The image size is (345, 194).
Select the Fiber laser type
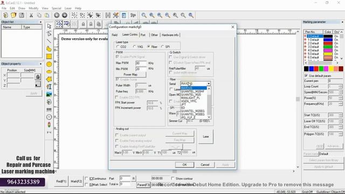(x=149, y=47)
